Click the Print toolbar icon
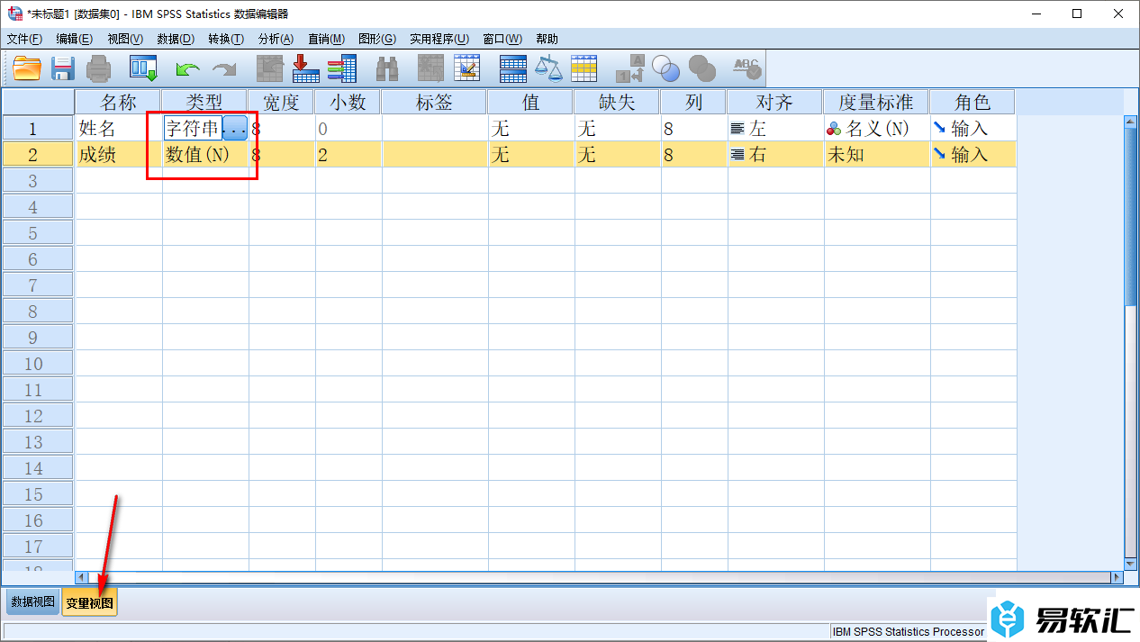This screenshot has height=642, width=1140. coord(98,68)
